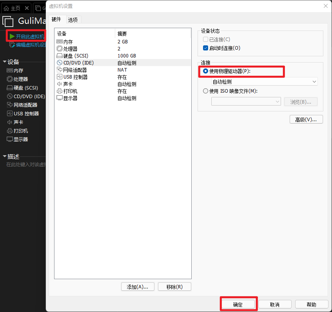Click the home icon on the 主页 tab
The image size is (332, 312).
click(6, 9)
